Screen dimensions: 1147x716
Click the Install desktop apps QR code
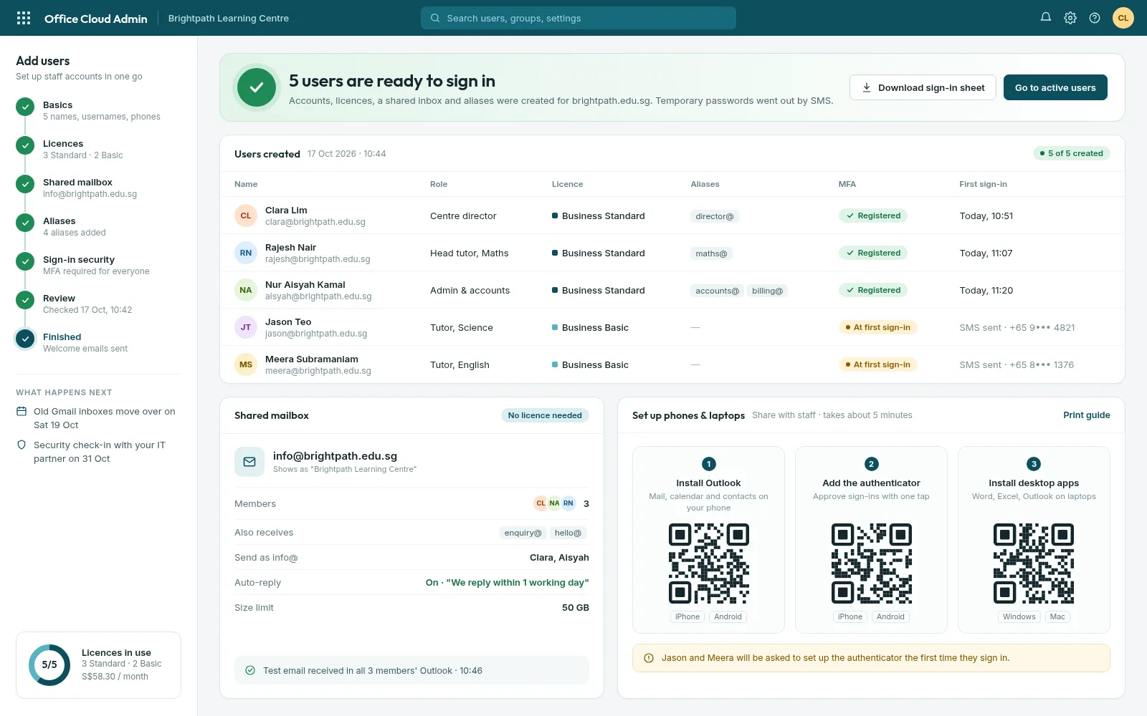coord(1034,563)
